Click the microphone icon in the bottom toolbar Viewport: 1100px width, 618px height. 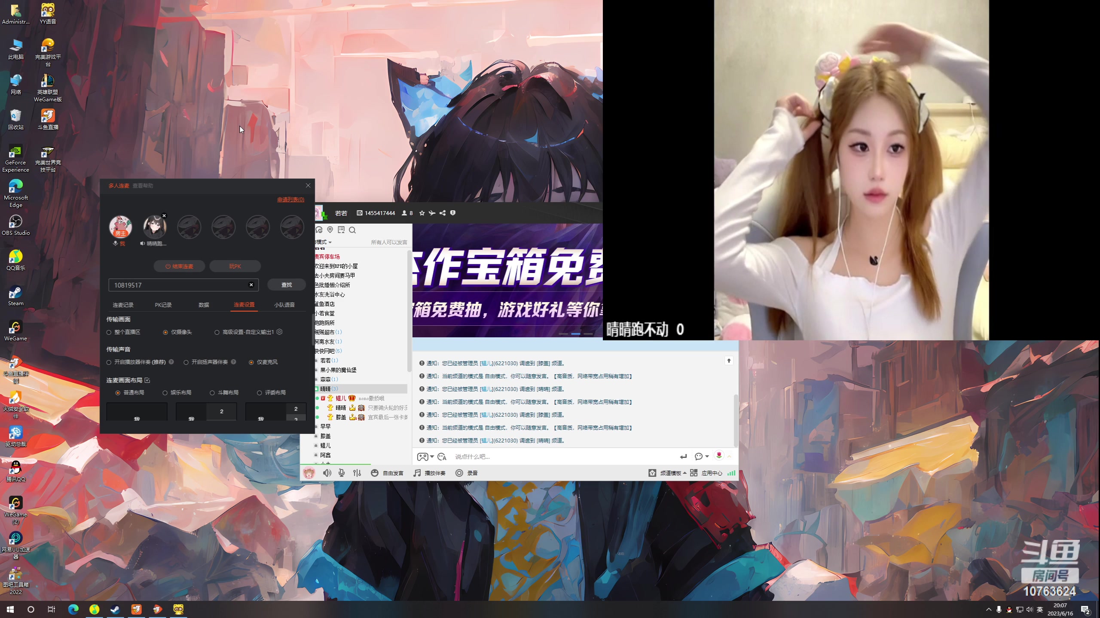point(341,473)
